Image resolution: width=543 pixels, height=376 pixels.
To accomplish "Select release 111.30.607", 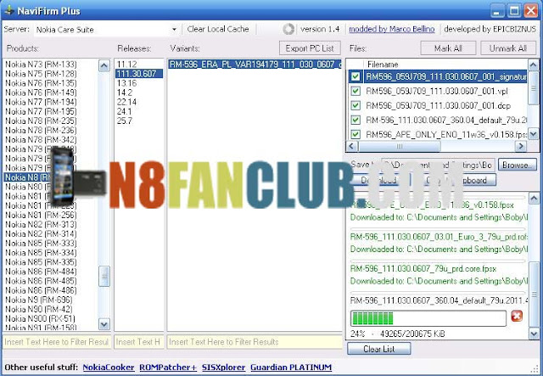I will click(139, 74).
